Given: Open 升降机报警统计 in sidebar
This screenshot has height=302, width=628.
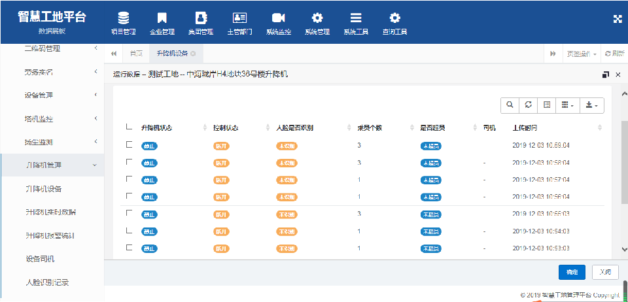Looking at the screenshot, I should tap(50, 235).
